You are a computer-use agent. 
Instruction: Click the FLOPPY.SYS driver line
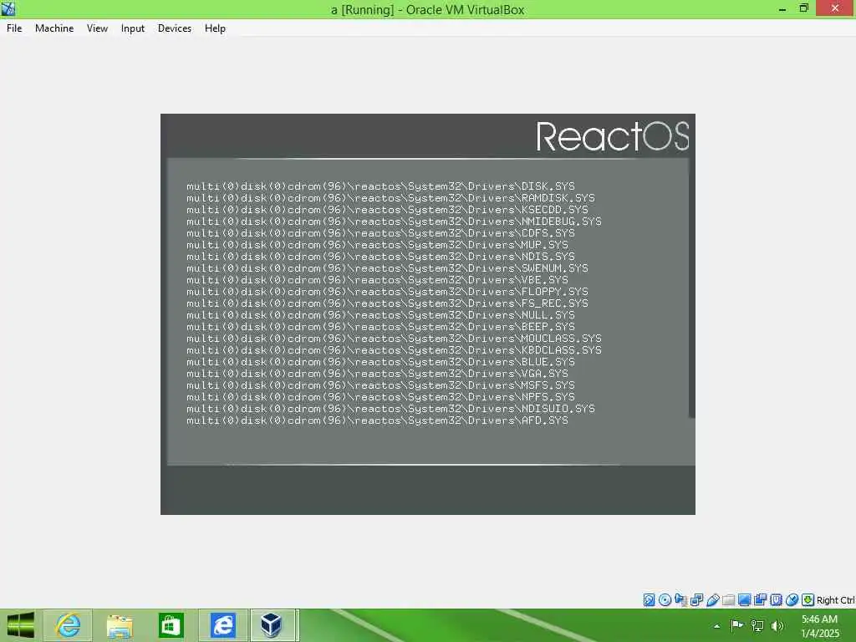click(x=387, y=292)
